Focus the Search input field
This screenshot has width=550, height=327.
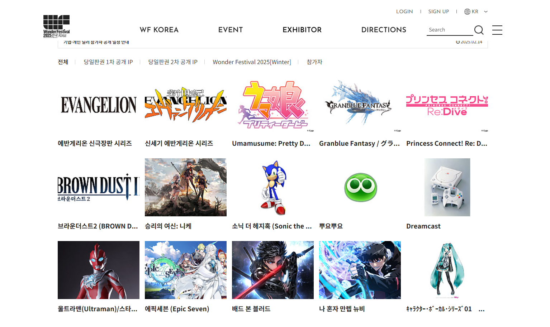coord(450,30)
